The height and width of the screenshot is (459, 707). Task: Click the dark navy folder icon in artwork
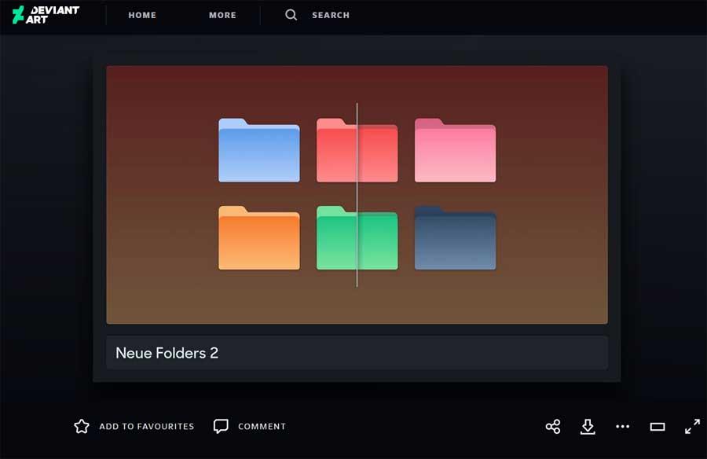[x=455, y=238]
